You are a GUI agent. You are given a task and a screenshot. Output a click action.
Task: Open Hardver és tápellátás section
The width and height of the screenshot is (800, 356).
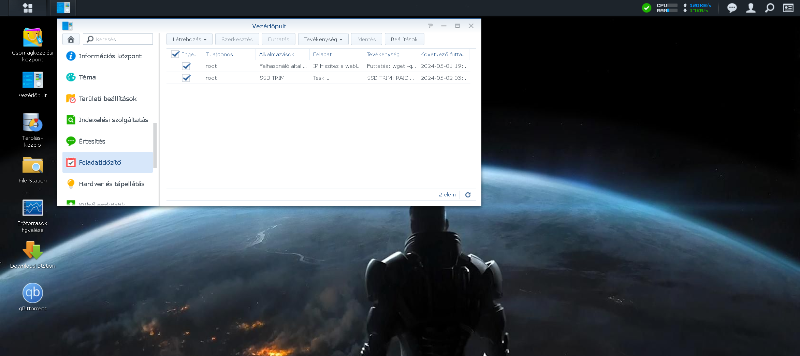pos(112,184)
